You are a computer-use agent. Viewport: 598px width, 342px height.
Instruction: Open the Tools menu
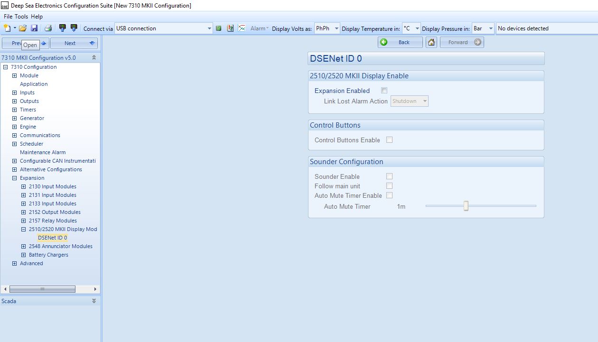pyautogui.click(x=21, y=17)
